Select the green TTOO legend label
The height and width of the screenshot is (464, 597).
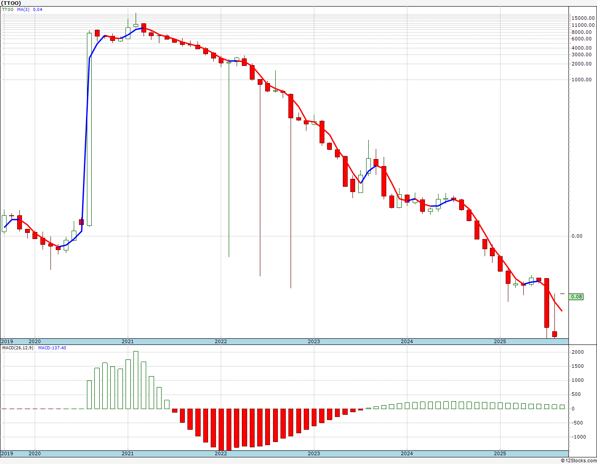tap(8, 9)
